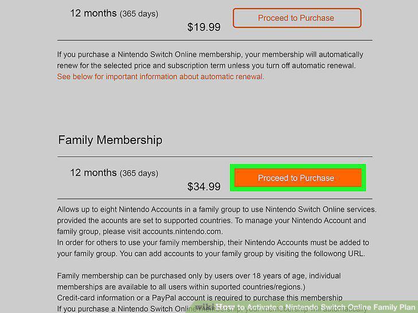Click the 'Allows up to eight Nintendo Accounts' sentence

point(216,209)
